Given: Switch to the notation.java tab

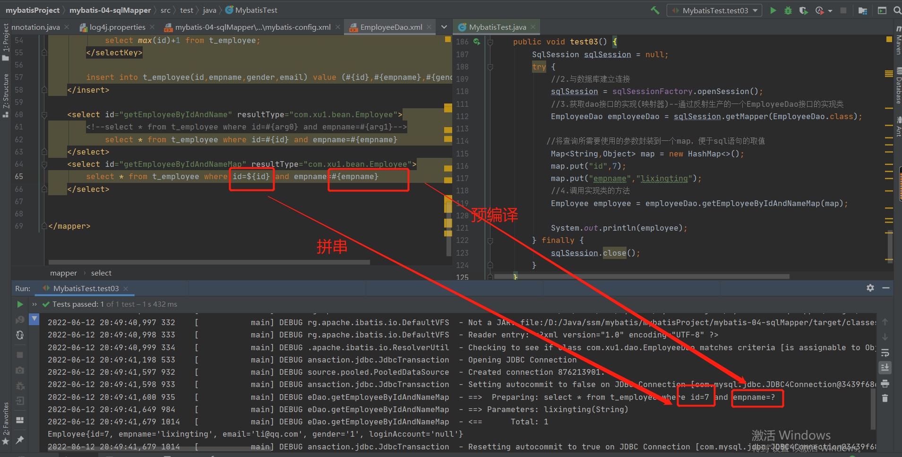Looking at the screenshot, I should (35, 27).
